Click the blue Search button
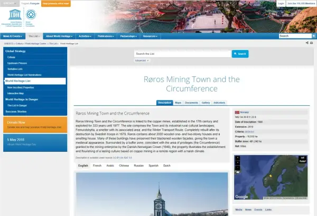This screenshot has height=216, width=317. (x=239, y=54)
